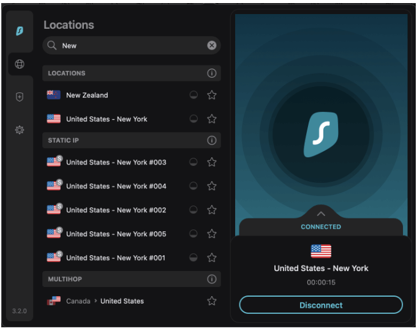The height and width of the screenshot is (331, 417).
Task: Select United States - New York #005
Action: [x=132, y=234]
